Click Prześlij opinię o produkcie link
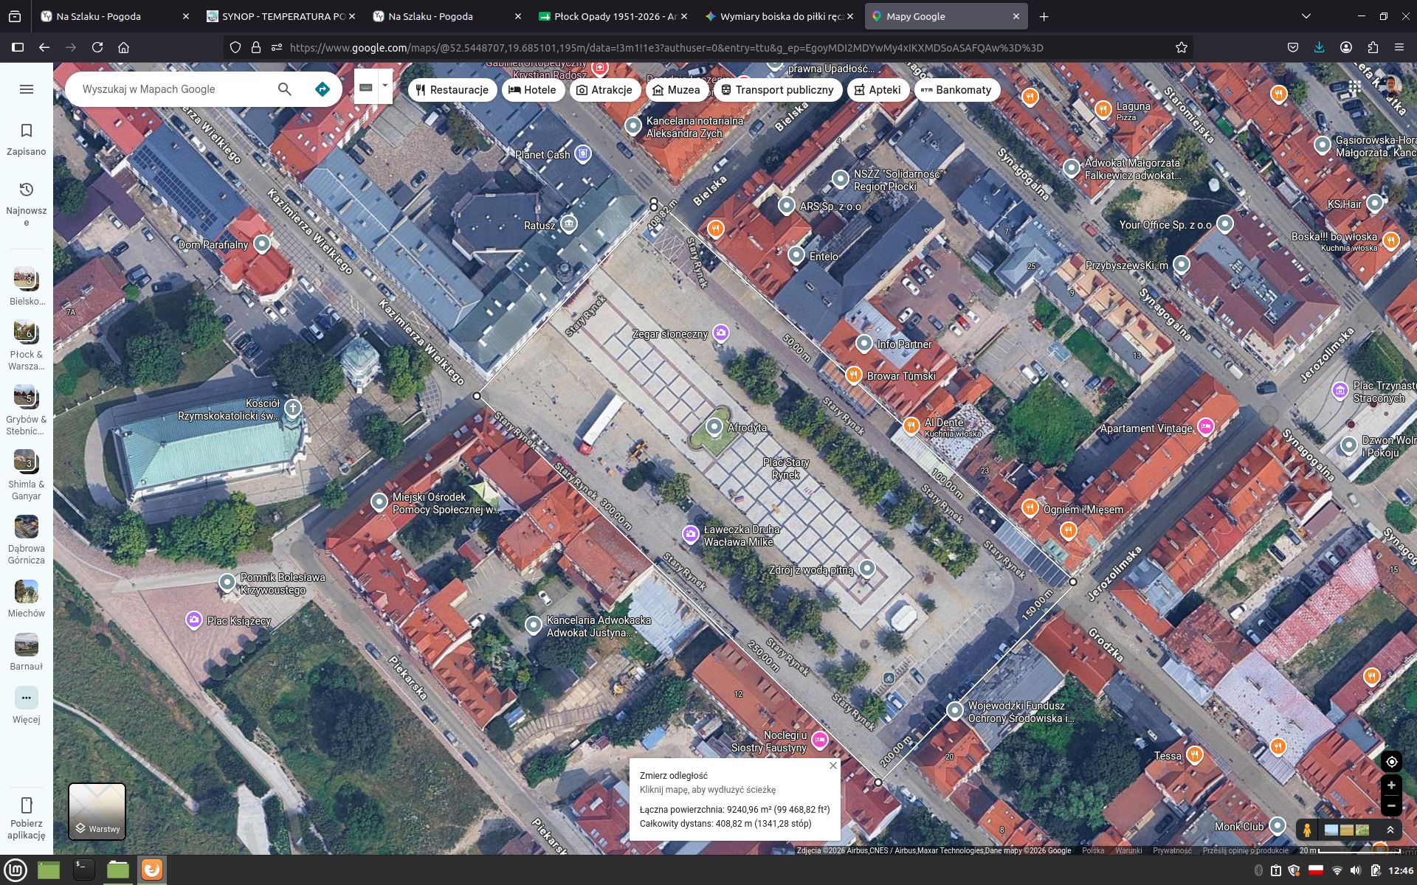The height and width of the screenshot is (885, 1417). [x=1245, y=850]
